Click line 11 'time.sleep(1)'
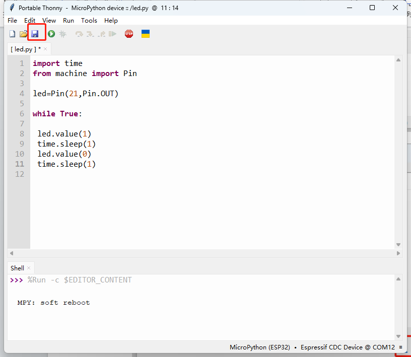411x357 pixels. 66,164
